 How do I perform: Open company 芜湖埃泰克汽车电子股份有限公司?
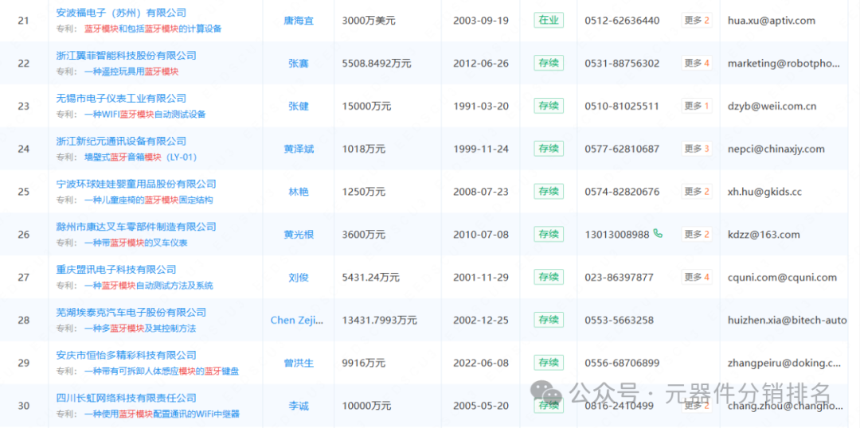(x=131, y=313)
